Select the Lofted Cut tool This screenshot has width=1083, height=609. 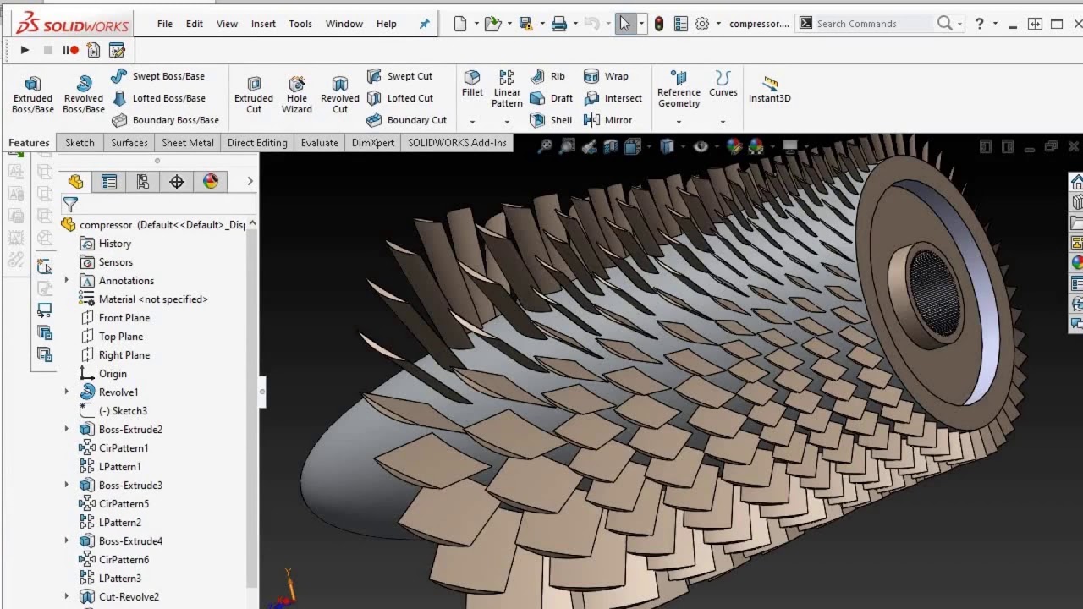(399, 98)
